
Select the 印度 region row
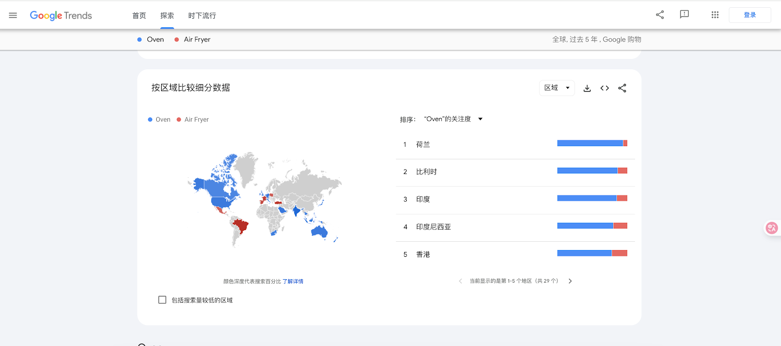[x=515, y=199]
